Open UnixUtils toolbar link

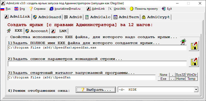click(x=117, y=9)
